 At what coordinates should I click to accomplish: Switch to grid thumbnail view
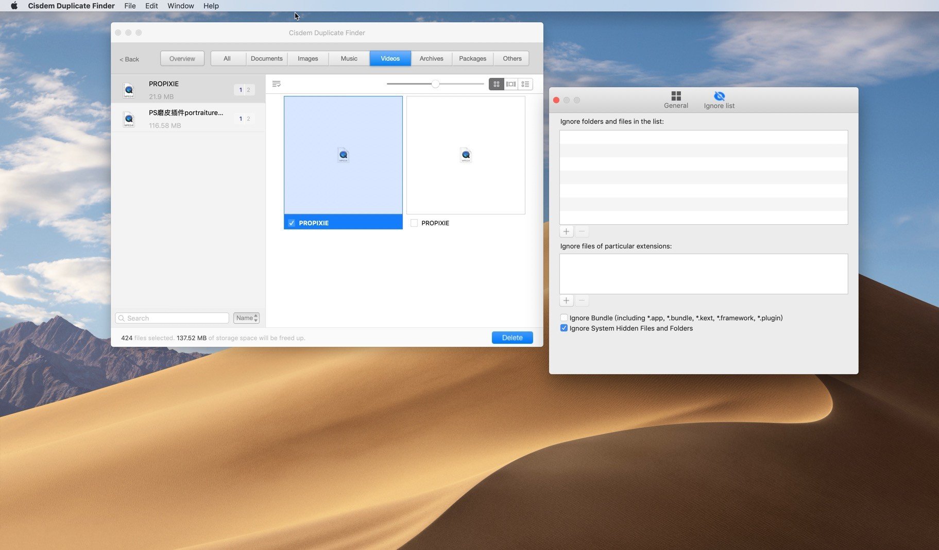pyautogui.click(x=496, y=84)
